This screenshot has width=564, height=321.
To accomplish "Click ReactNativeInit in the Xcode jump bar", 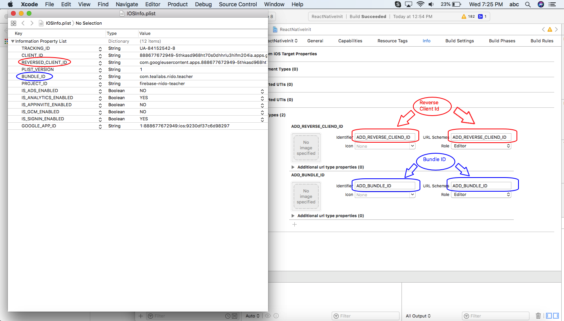I will coord(295,29).
